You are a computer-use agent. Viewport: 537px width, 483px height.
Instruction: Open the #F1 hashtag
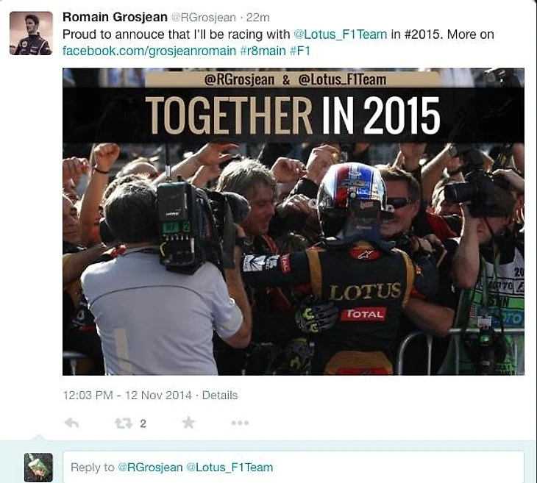coord(299,51)
